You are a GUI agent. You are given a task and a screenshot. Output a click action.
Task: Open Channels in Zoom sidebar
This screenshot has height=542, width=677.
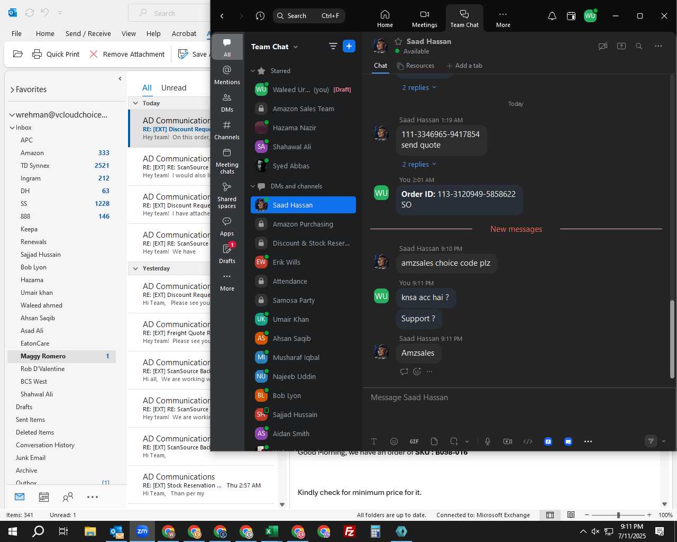point(227,130)
